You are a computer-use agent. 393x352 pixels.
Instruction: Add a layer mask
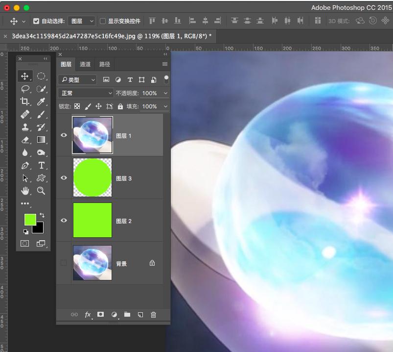[101, 315]
